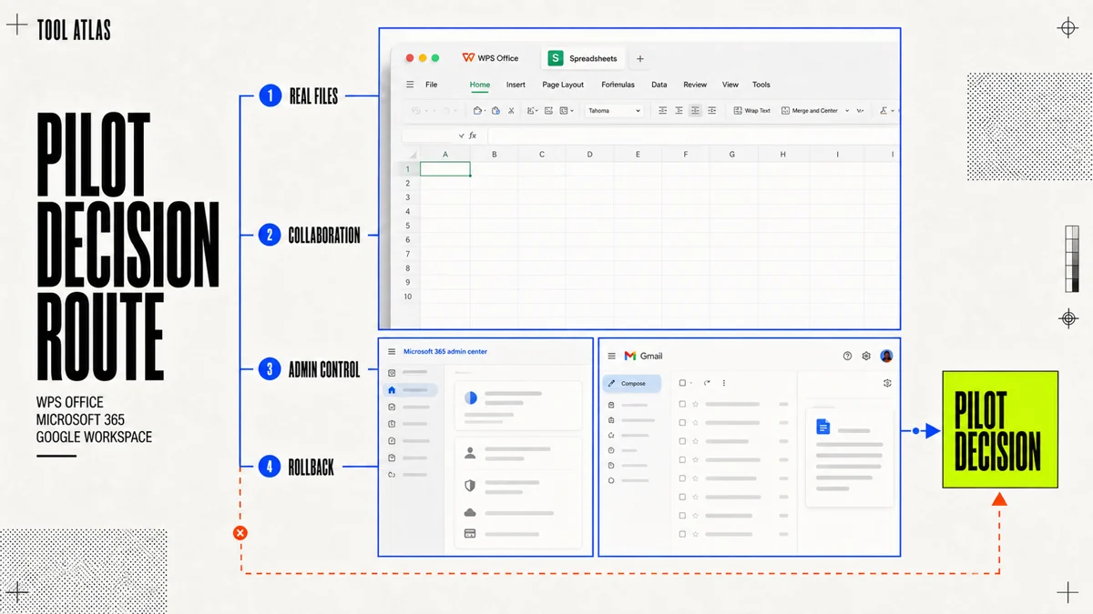Select row 5 header
The image size is (1093, 614).
click(x=407, y=226)
